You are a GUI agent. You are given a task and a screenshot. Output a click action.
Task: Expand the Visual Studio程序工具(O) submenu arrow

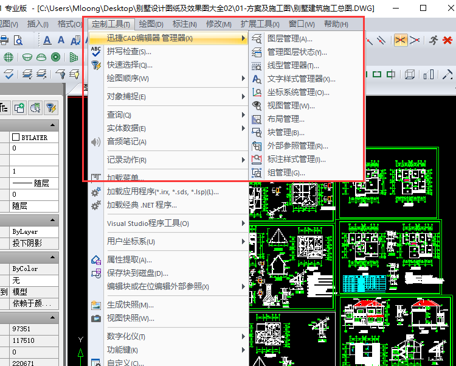243,223
